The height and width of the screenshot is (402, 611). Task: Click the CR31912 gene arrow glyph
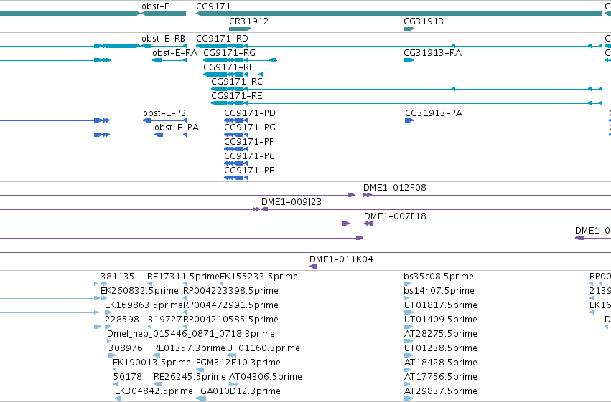click(x=240, y=29)
